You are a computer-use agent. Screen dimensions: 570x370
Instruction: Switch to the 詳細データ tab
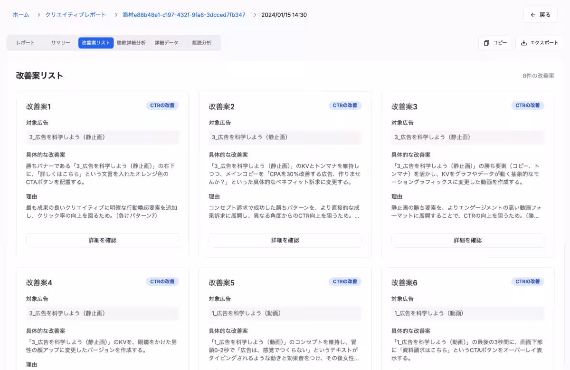[166, 42]
